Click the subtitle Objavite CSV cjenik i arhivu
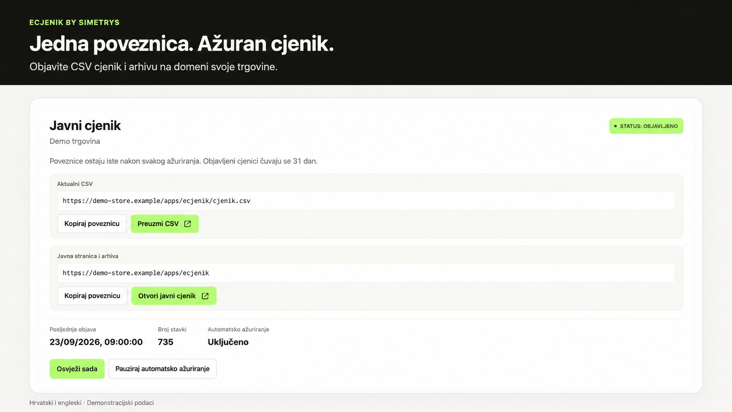 pos(153,67)
